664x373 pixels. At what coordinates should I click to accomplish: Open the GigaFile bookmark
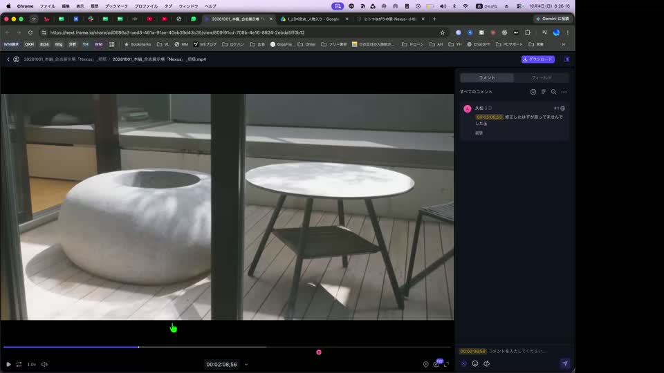tap(281, 44)
